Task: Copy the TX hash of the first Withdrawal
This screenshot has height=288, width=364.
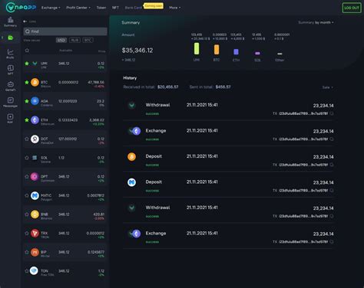Action: [x=332, y=113]
